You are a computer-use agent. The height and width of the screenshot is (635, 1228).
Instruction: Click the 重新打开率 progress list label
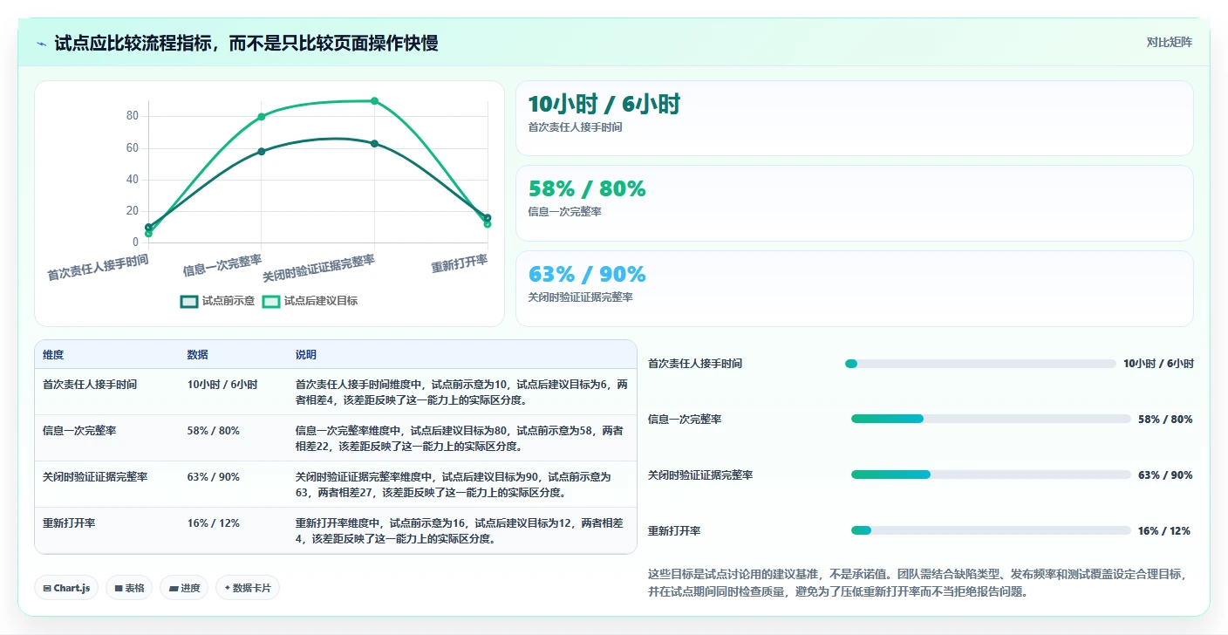pos(674,531)
